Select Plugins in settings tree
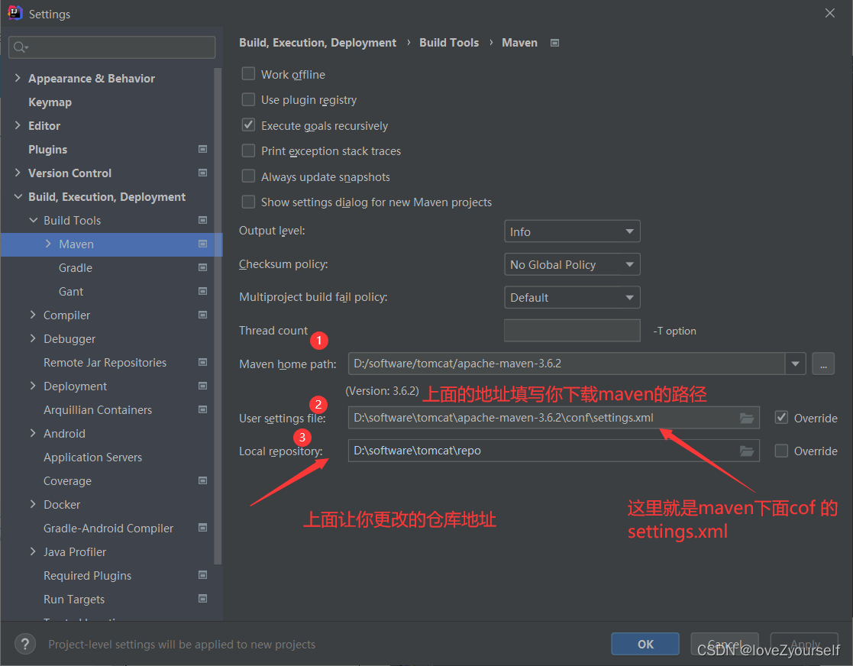The height and width of the screenshot is (666, 853). pyautogui.click(x=48, y=150)
